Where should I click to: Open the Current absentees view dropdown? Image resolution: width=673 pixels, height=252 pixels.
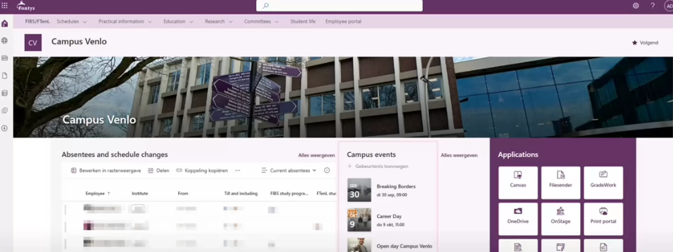pos(289,171)
